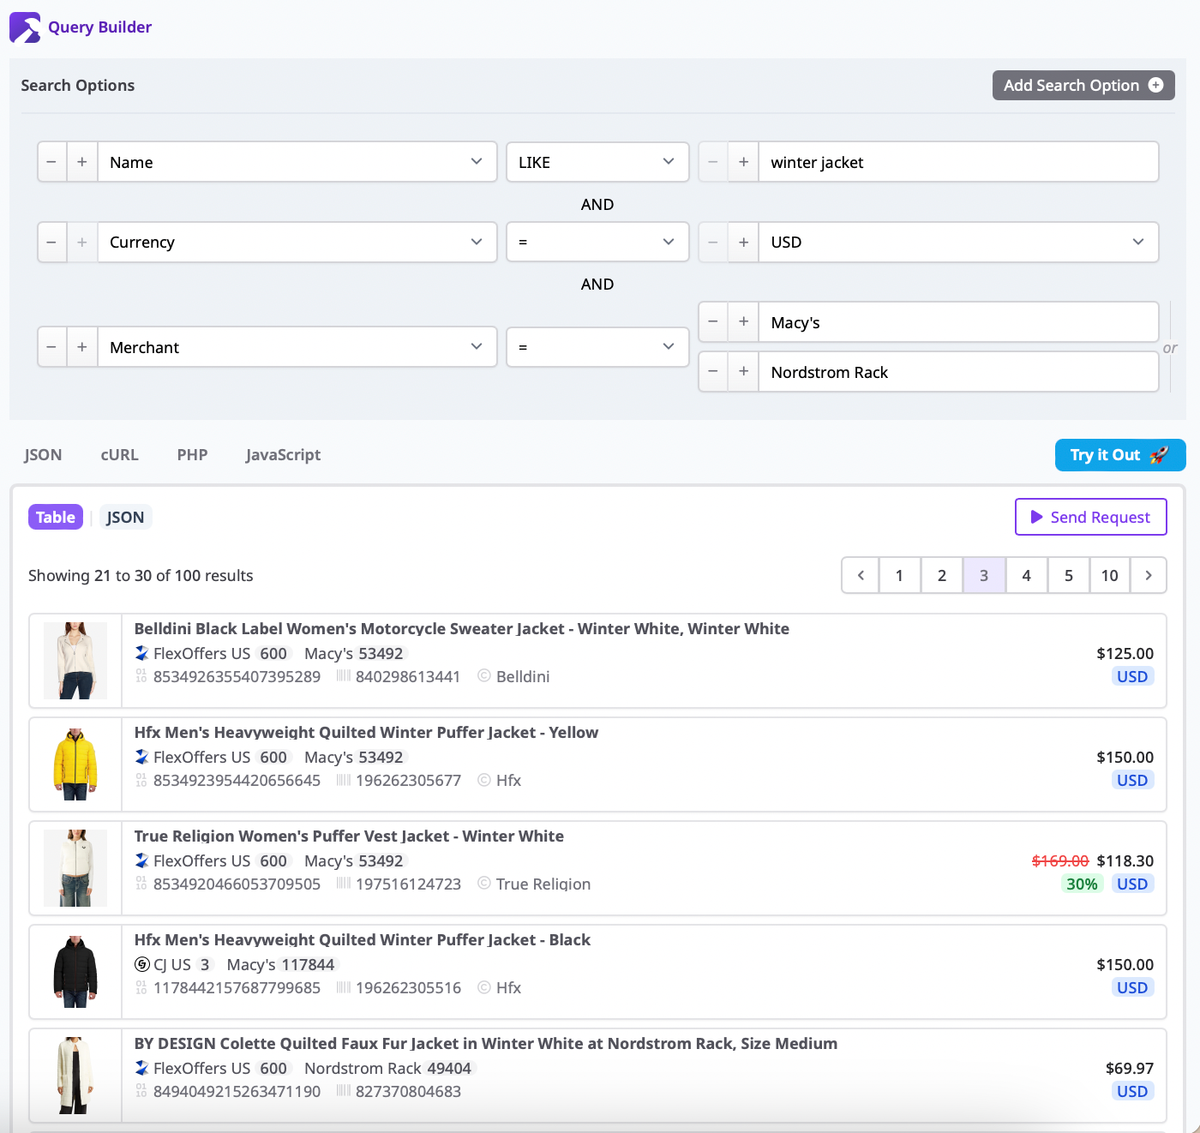1200x1133 pixels.
Task: Click CJ US network icon
Action: pyautogui.click(x=142, y=964)
